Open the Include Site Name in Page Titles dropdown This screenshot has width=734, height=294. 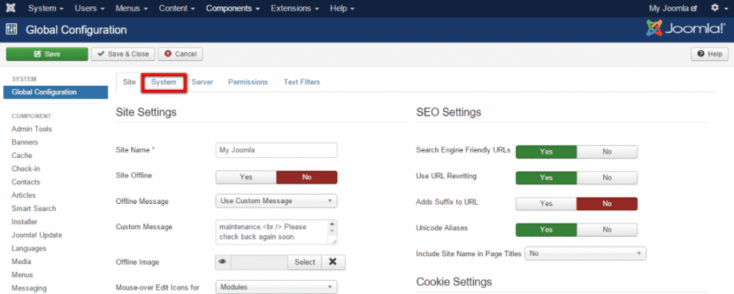586,253
